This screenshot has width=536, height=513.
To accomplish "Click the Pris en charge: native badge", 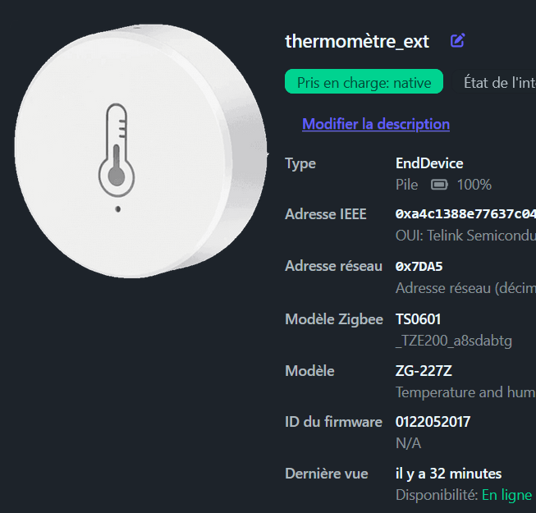I will point(364,82).
